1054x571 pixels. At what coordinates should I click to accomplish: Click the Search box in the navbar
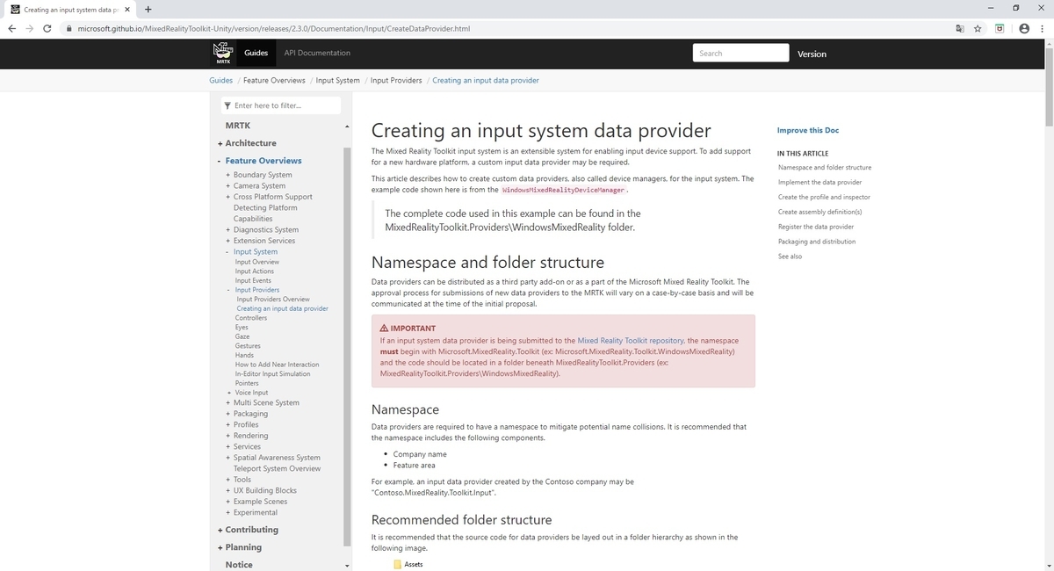coord(740,54)
